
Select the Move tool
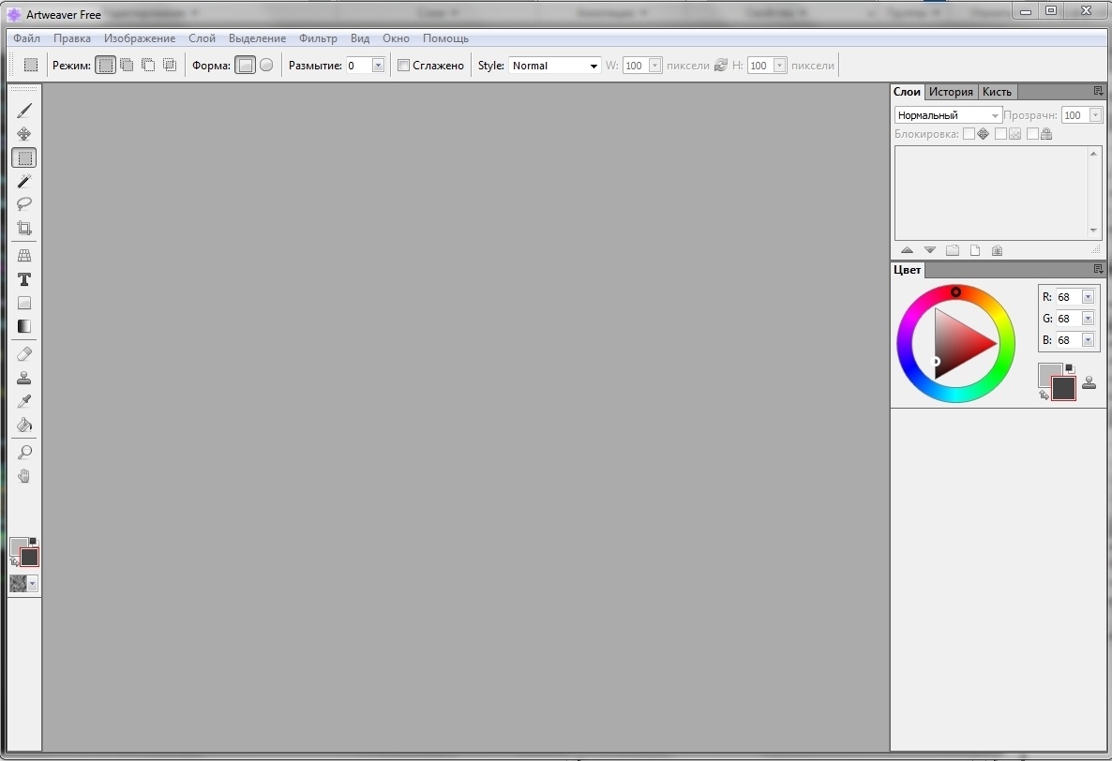(x=24, y=133)
